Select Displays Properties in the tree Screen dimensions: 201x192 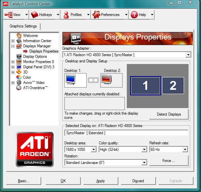[44, 51]
